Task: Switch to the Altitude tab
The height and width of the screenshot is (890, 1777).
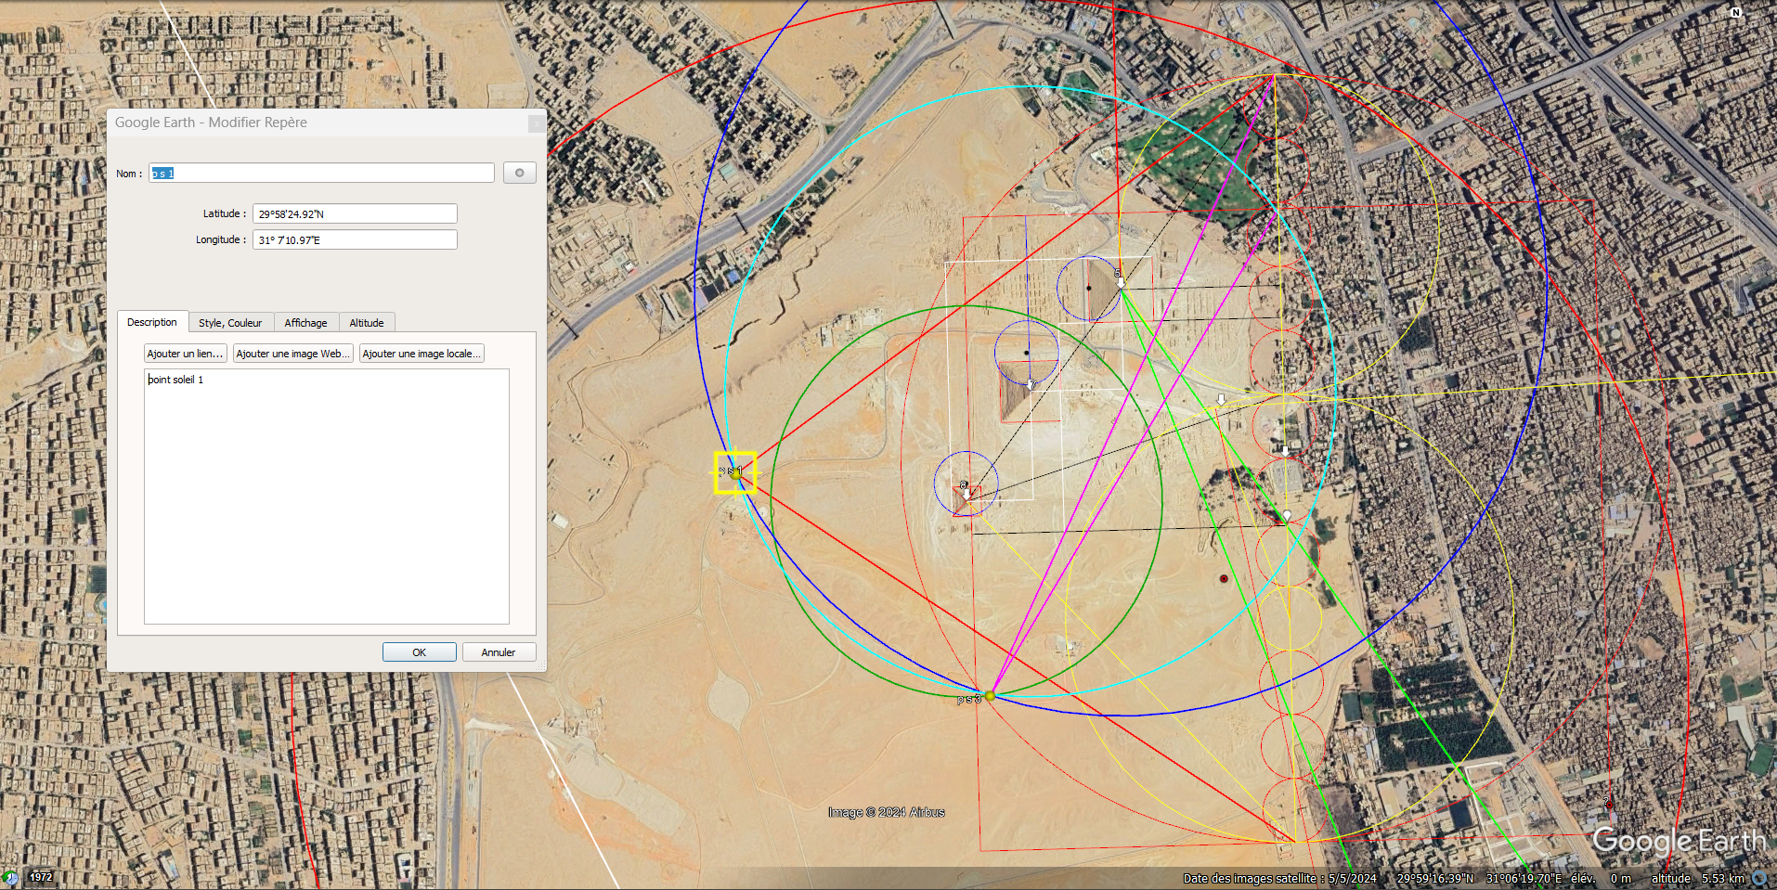Action: (367, 323)
